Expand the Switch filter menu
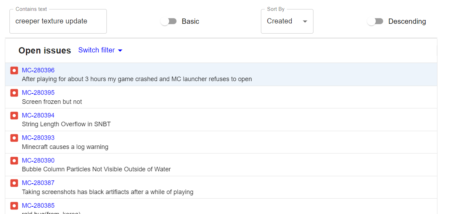This screenshot has height=214, width=470. click(101, 50)
